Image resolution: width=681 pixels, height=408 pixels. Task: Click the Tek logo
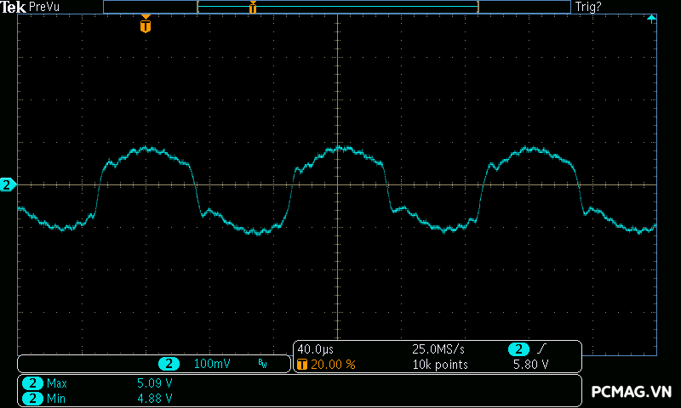coord(14,7)
